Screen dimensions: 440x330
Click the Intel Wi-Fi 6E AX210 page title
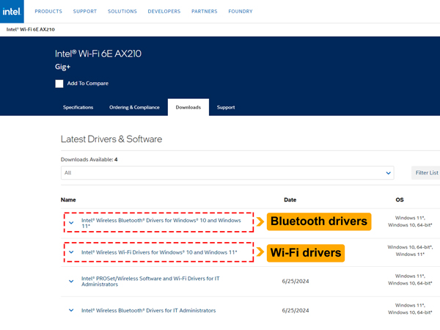click(x=98, y=54)
